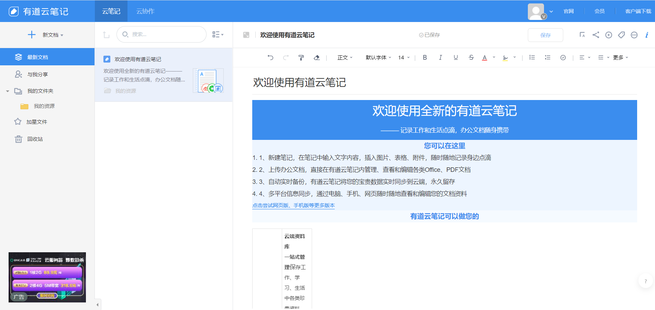Focus the 搜索 search field
Viewport: 655px width, 310px height.
161,34
